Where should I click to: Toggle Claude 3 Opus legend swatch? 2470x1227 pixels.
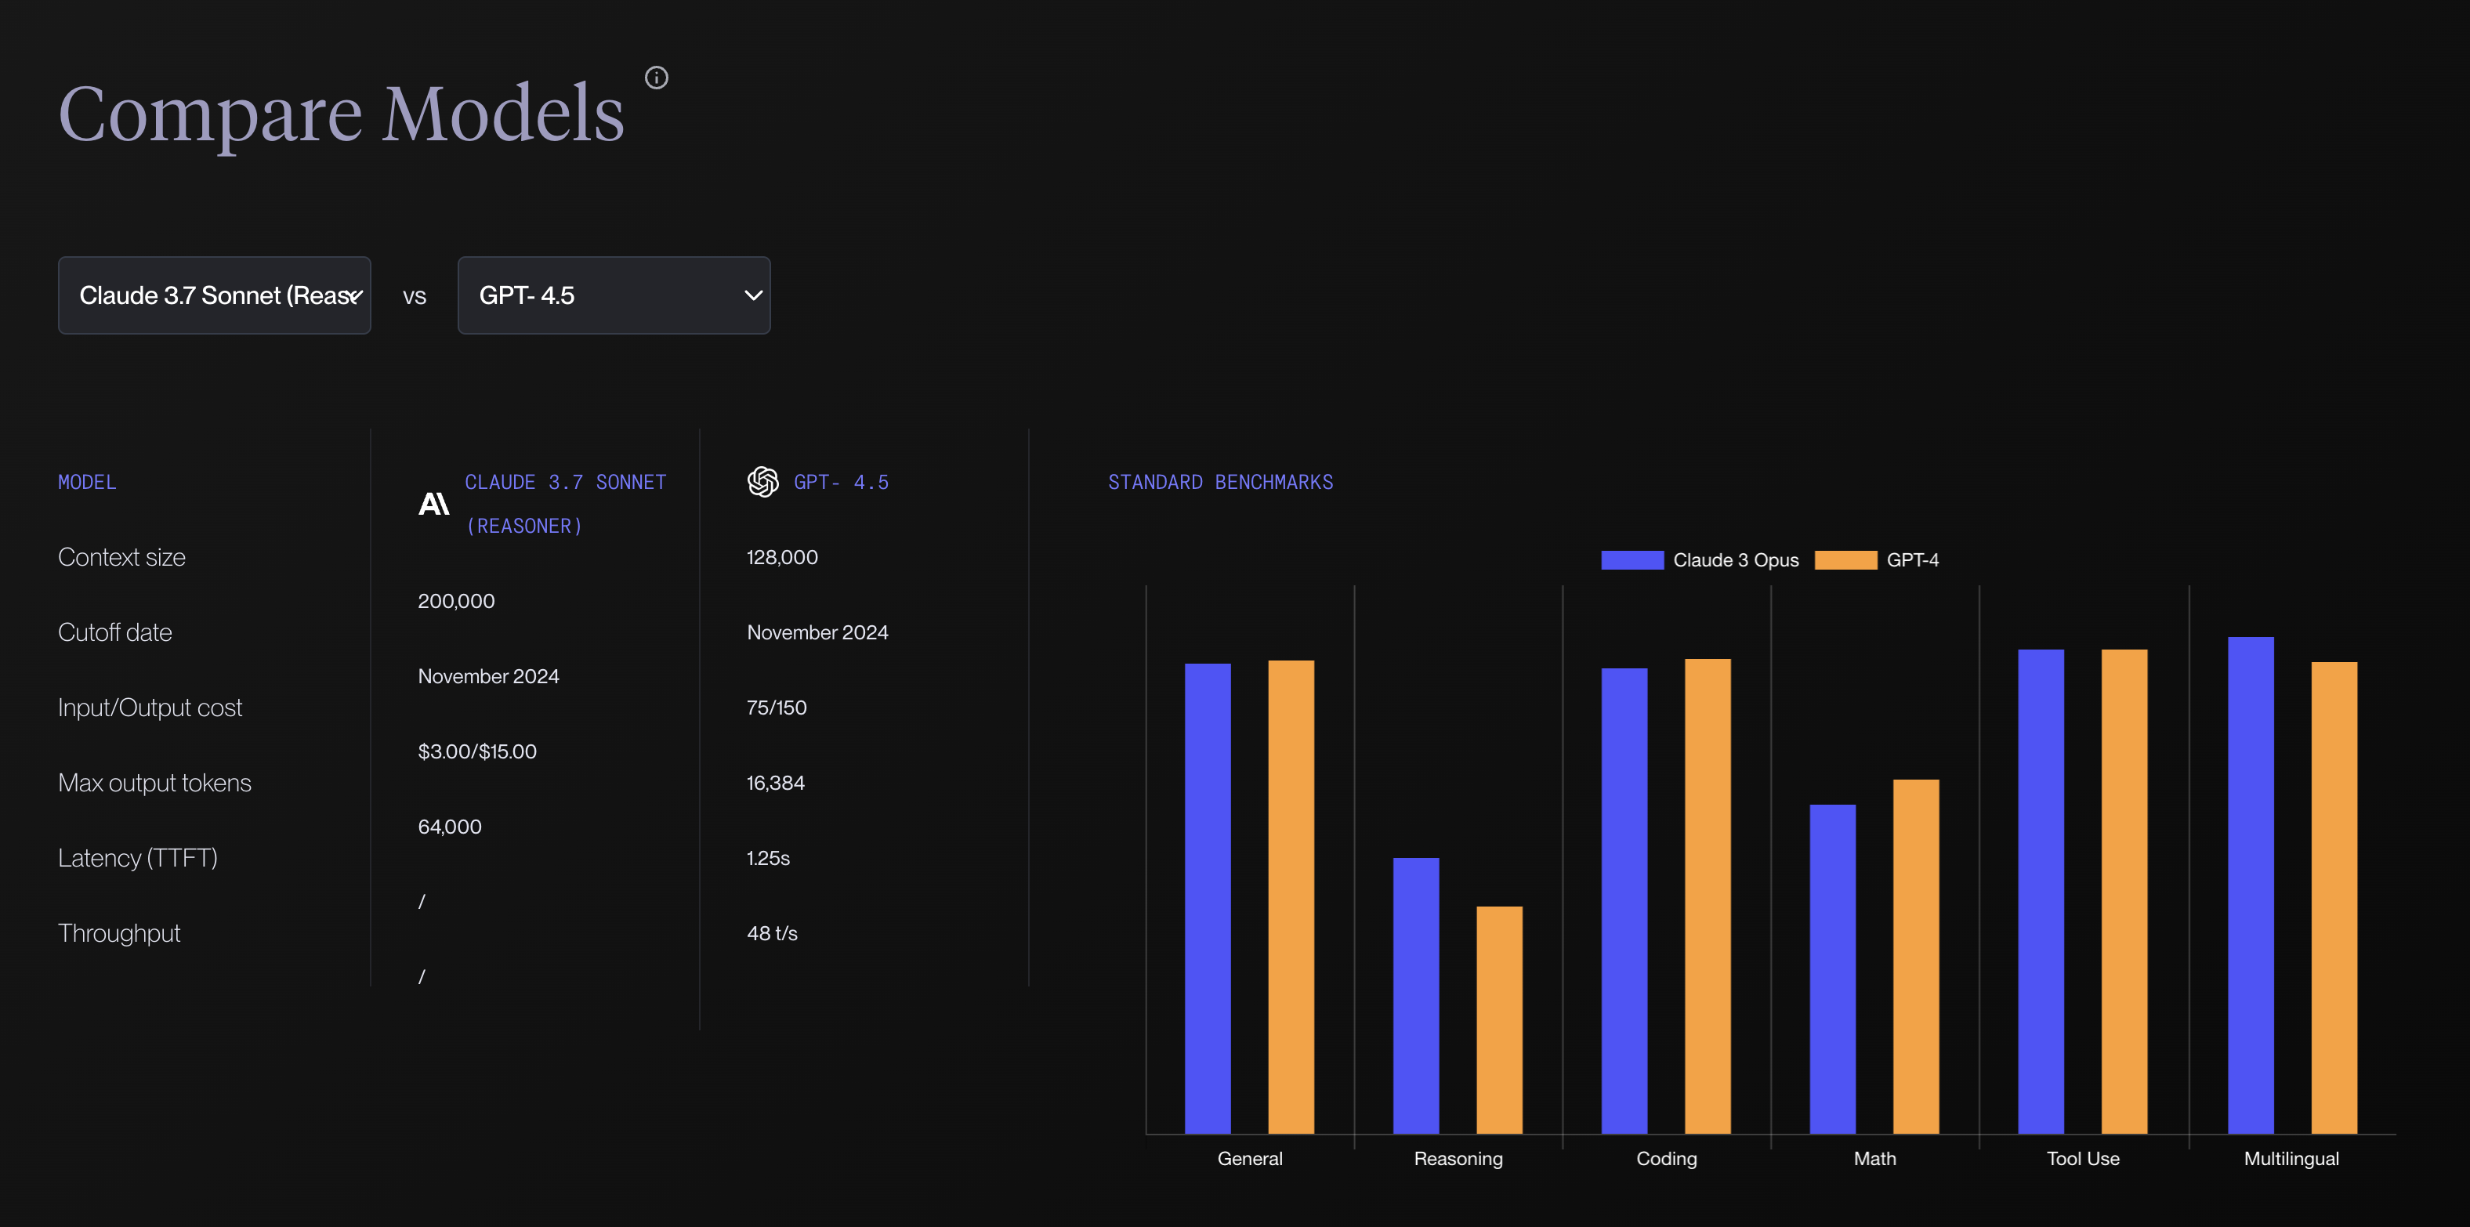pos(1632,559)
